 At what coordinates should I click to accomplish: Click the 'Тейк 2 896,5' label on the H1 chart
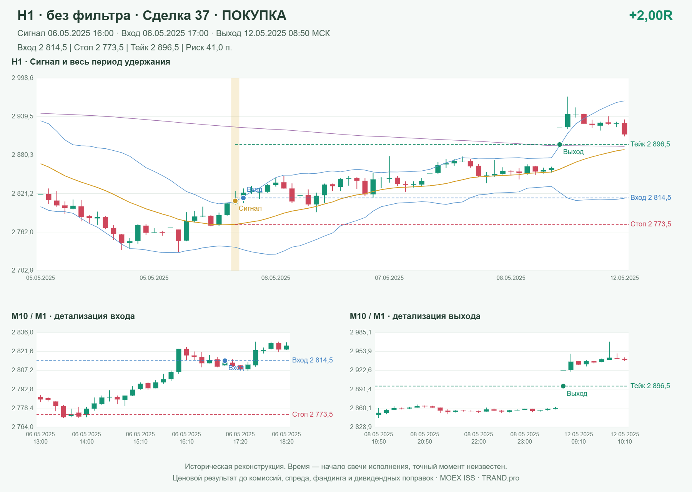point(650,144)
